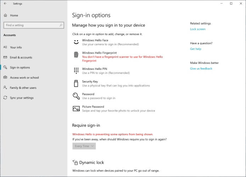Click the Home icon in sidebar

coord(5,15)
